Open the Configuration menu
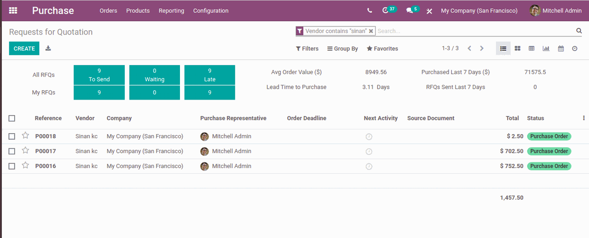The height and width of the screenshot is (238, 589). click(x=211, y=10)
